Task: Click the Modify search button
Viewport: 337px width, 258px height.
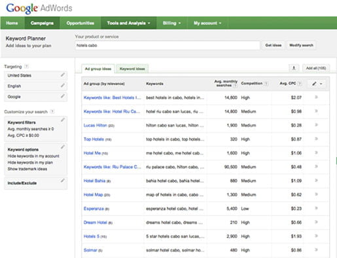Action: coord(301,45)
